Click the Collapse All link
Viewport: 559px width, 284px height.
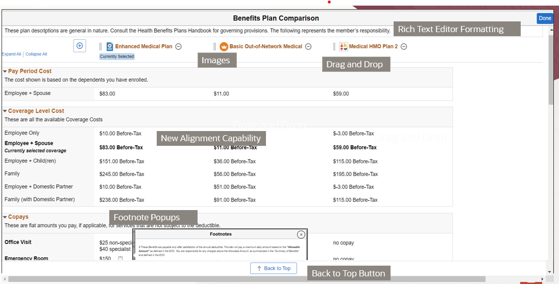point(36,54)
